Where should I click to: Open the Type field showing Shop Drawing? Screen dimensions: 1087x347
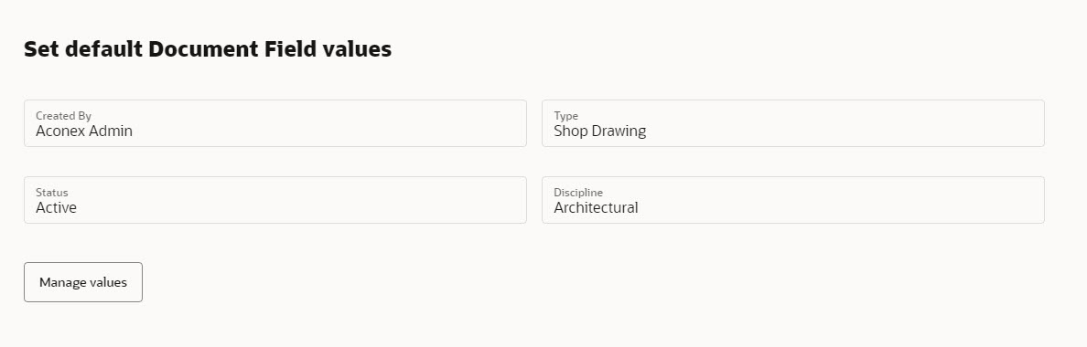793,123
